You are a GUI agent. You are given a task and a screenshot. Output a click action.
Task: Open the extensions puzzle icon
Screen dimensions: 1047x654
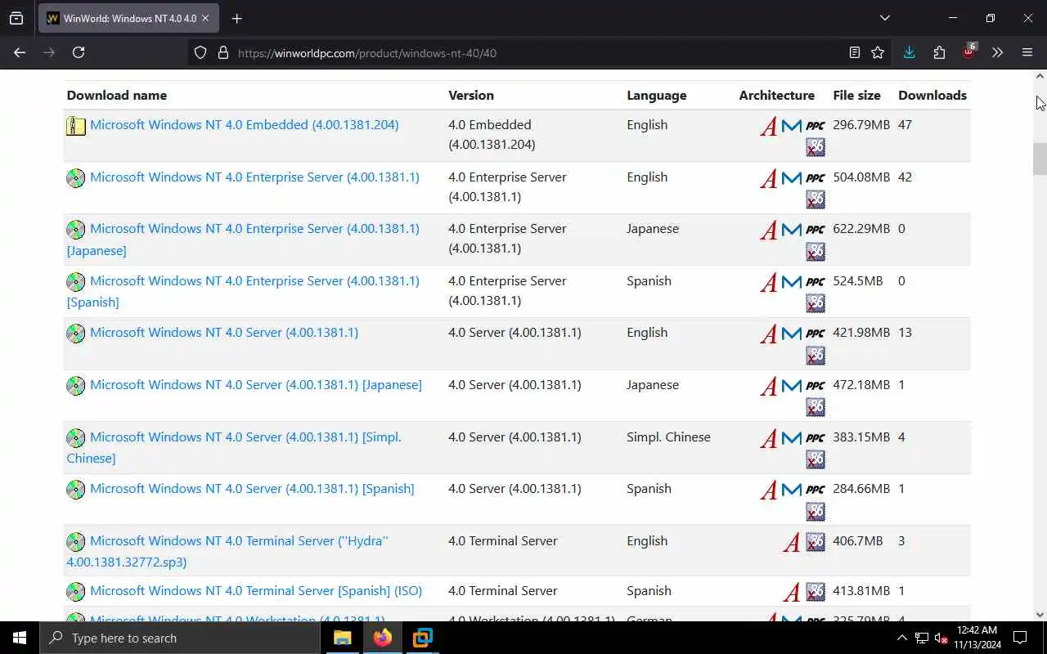(x=939, y=52)
